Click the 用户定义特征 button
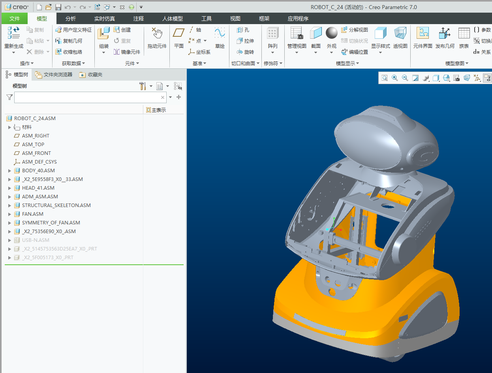Screen dimensions: 492x373 coord(73,30)
